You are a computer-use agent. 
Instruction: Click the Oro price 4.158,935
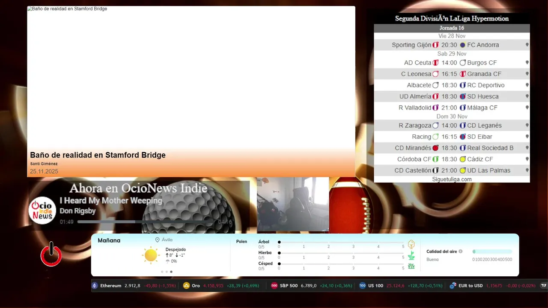(x=213, y=286)
